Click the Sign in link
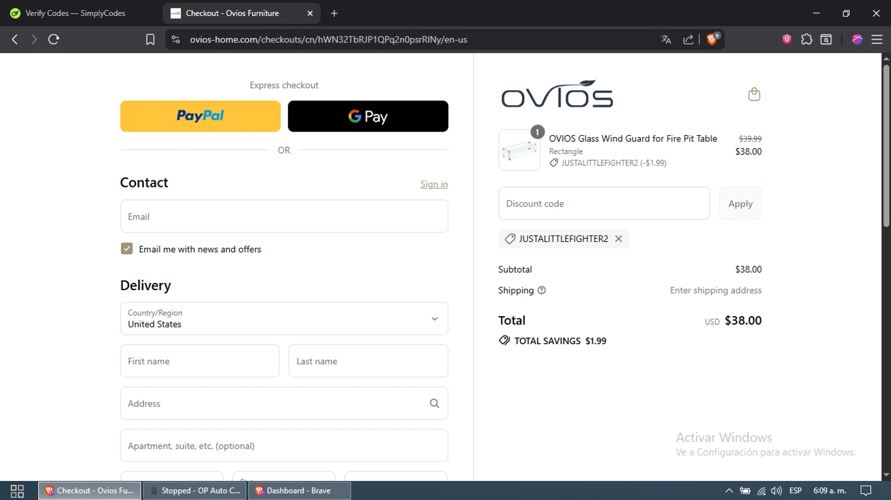The height and width of the screenshot is (500, 891). tap(434, 184)
